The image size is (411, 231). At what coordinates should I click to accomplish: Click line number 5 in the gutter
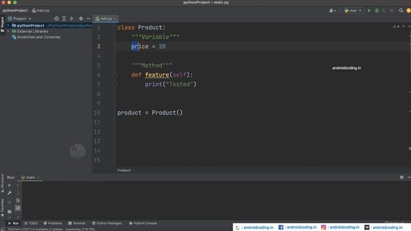click(99, 65)
